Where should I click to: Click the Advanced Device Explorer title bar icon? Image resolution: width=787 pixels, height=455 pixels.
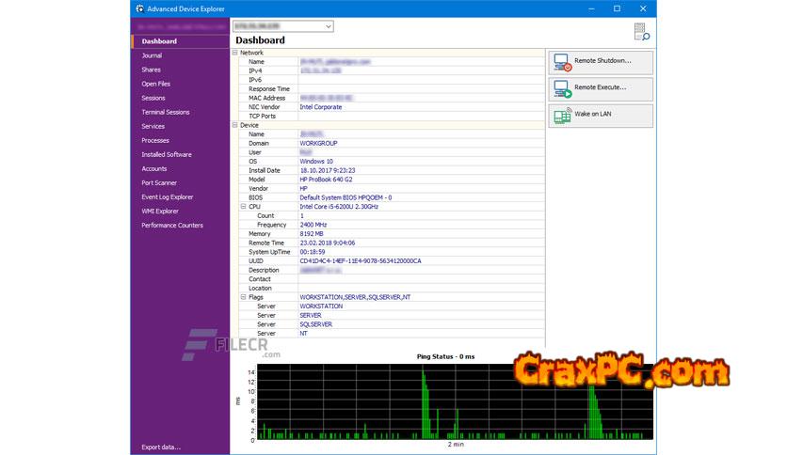(138, 8)
